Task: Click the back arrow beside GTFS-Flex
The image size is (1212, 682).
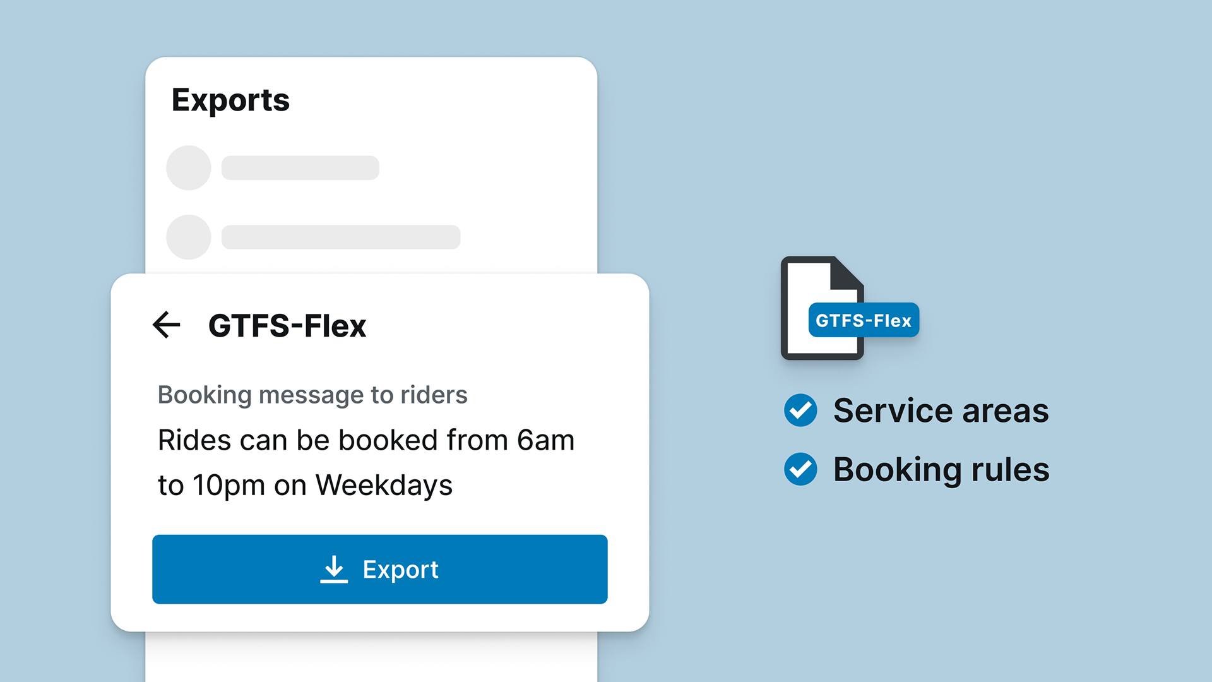Action: point(167,325)
